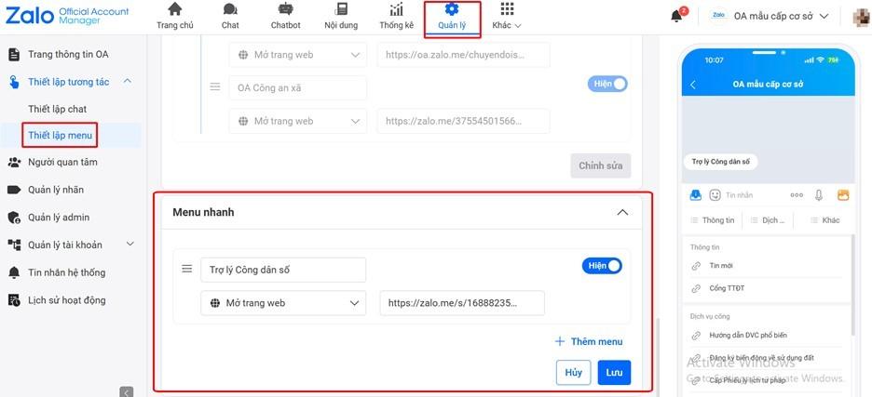Click the Quản lý tài khoản hierarchy icon
The width and height of the screenshot is (872, 397).
click(14, 245)
